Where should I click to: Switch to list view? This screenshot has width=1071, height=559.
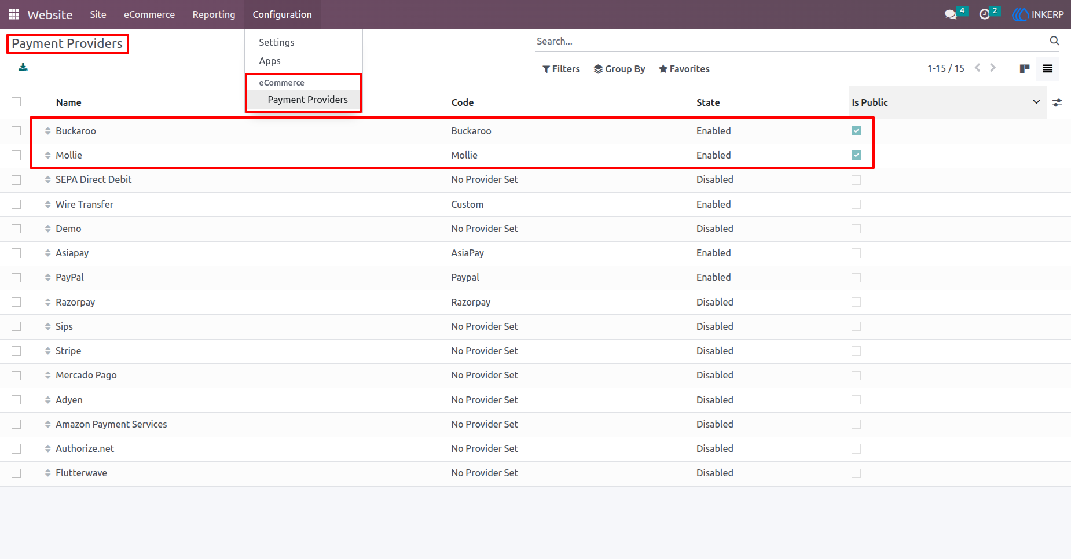pos(1047,68)
